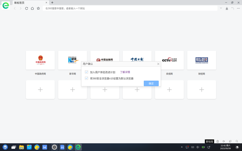Expand the address bar dropdown arrow
Screen dimensions: 242x151
click(221, 8)
